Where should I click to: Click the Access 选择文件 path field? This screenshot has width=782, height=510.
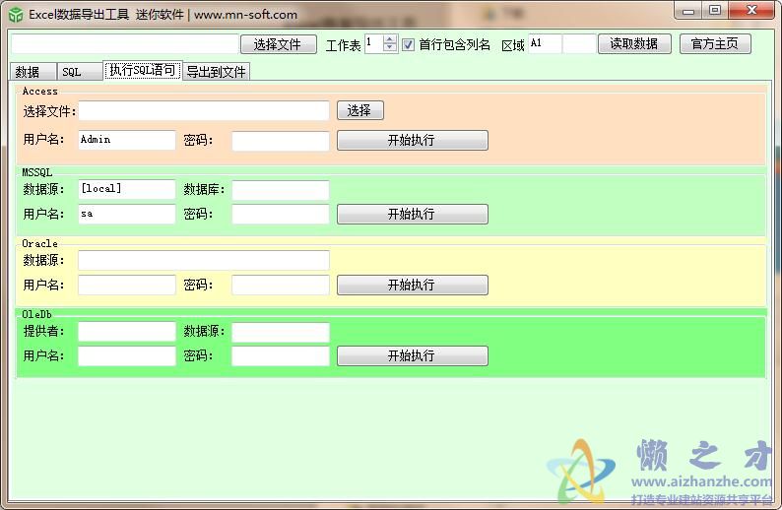(x=204, y=110)
